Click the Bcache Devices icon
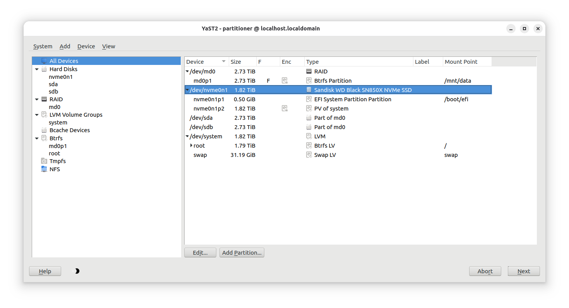 44,130
